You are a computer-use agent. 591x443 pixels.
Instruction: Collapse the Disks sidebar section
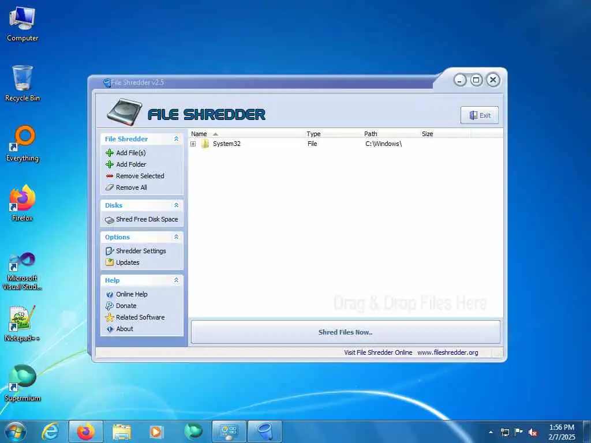point(176,205)
